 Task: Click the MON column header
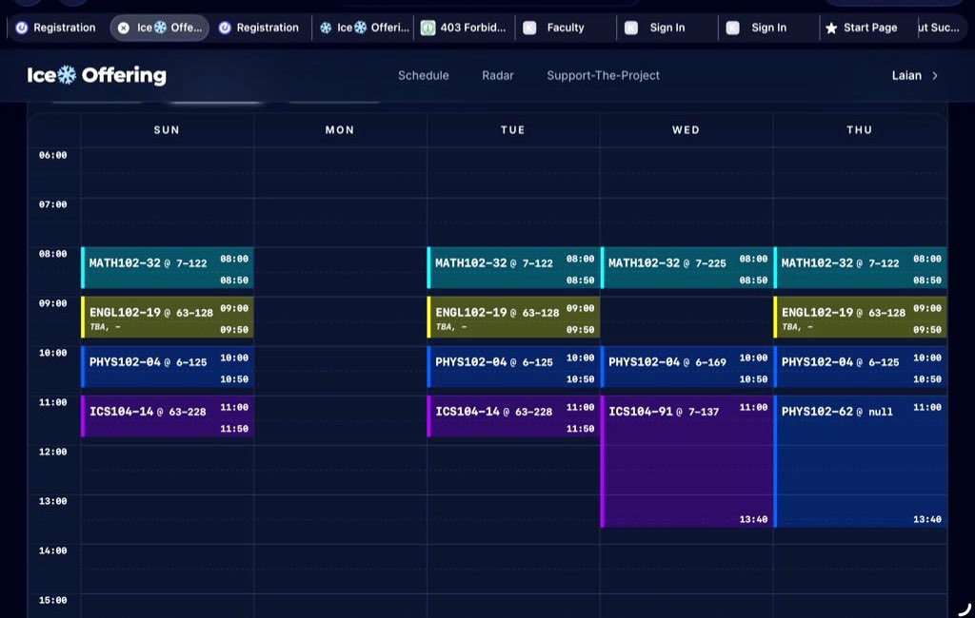(340, 130)
